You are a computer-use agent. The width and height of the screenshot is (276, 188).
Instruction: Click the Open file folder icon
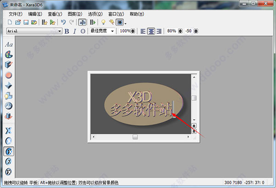pos(18,22)
